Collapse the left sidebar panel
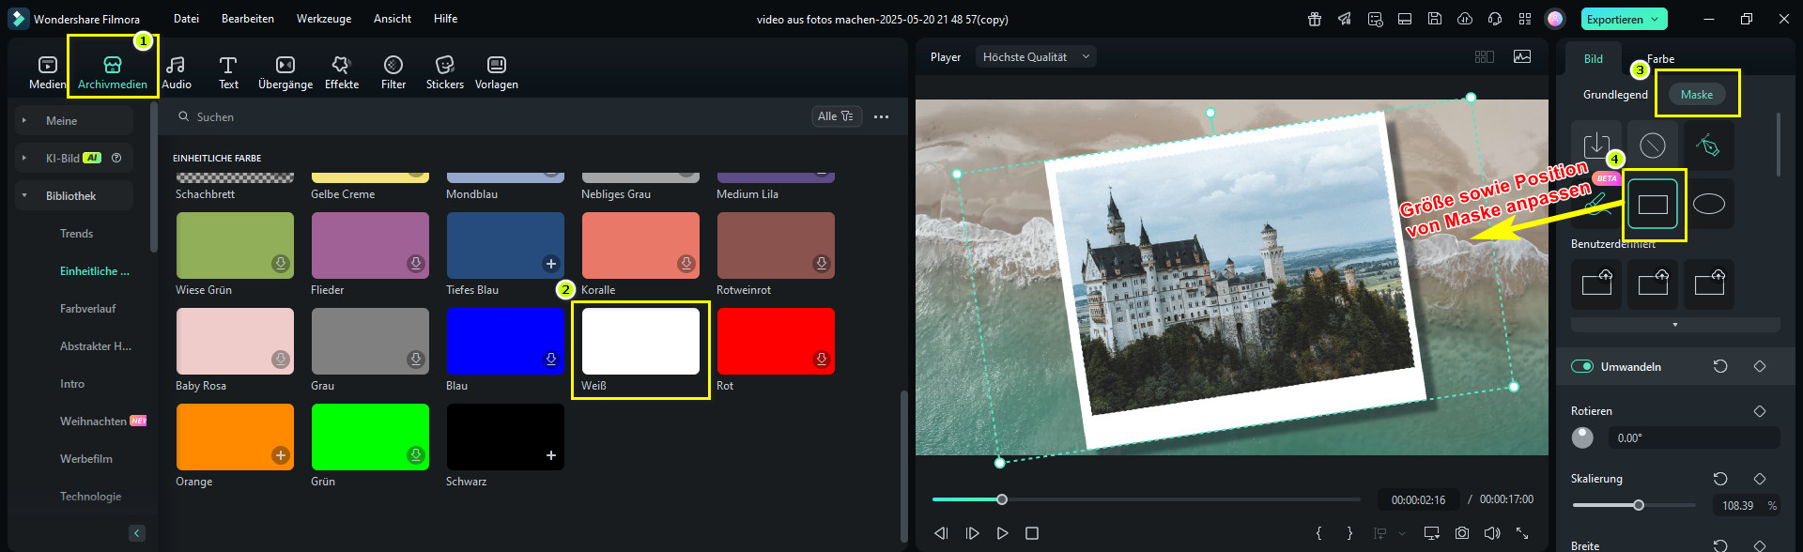This screenshot has width=1803, height=552. point(137,533)
